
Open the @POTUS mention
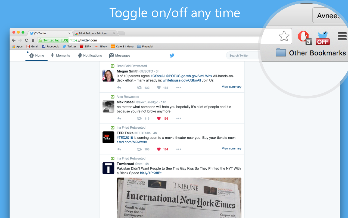point(173,76)
